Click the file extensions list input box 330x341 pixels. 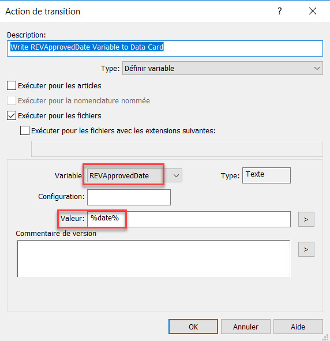point(177,149)
